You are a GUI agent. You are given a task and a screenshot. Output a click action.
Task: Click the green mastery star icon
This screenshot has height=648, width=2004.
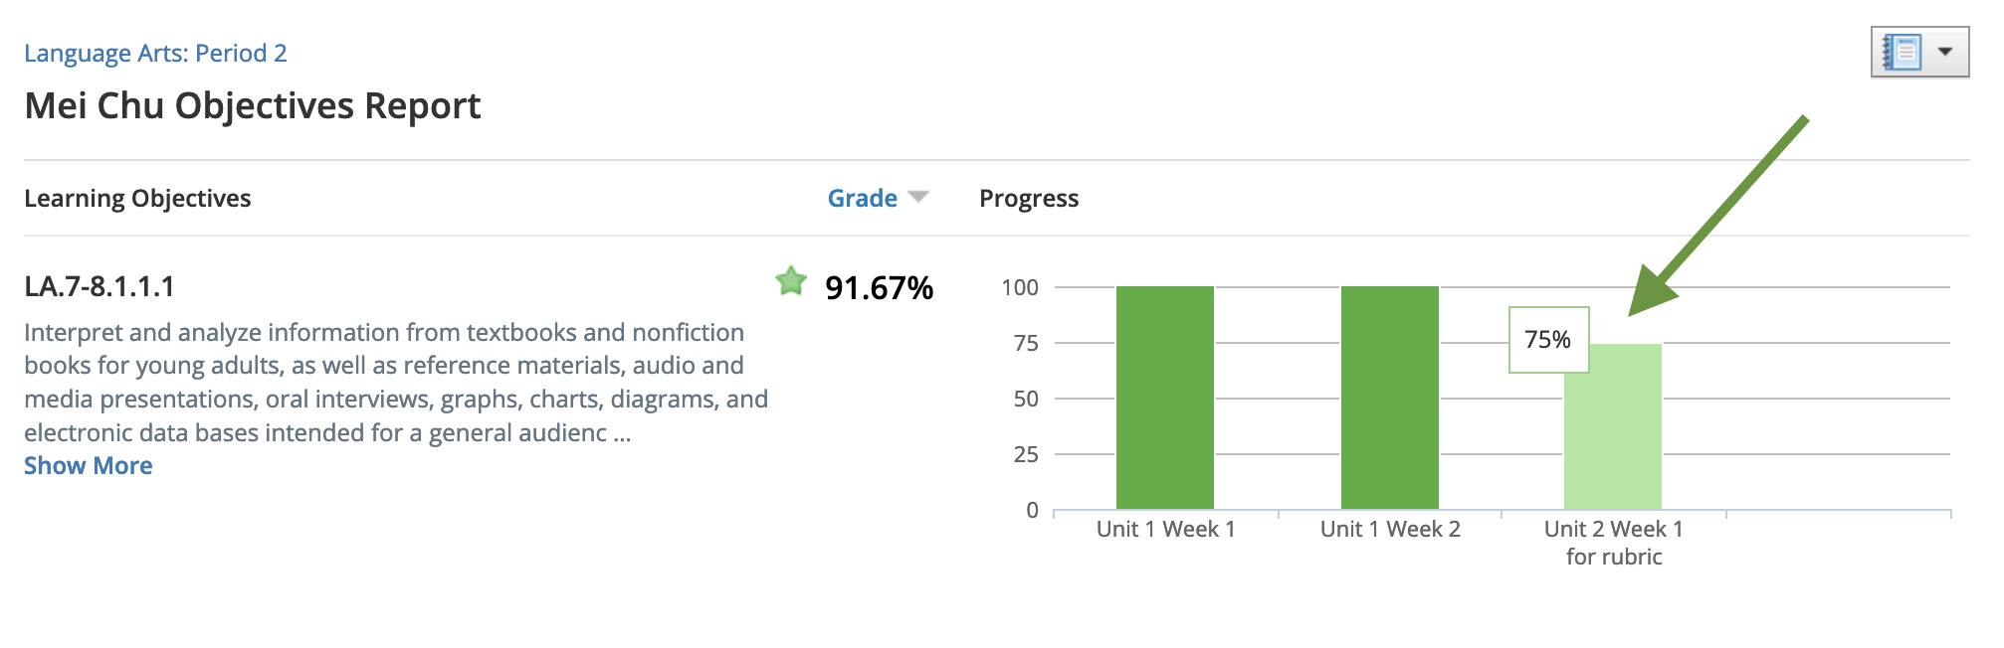[791, 282]
